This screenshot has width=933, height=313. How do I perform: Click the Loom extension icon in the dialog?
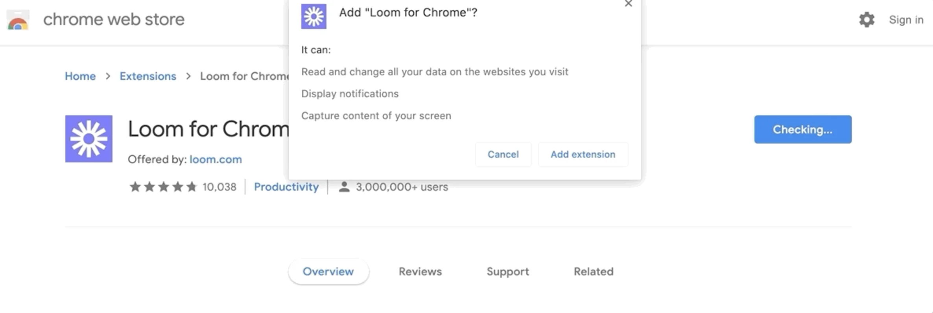(x=313, y=16)
